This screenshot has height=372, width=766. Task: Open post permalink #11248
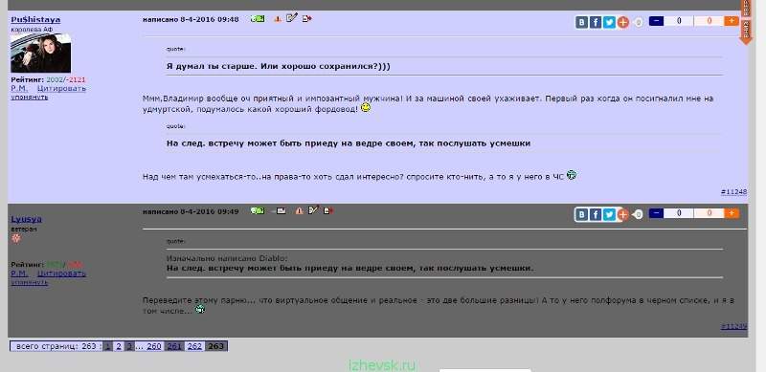coord(733,192)
